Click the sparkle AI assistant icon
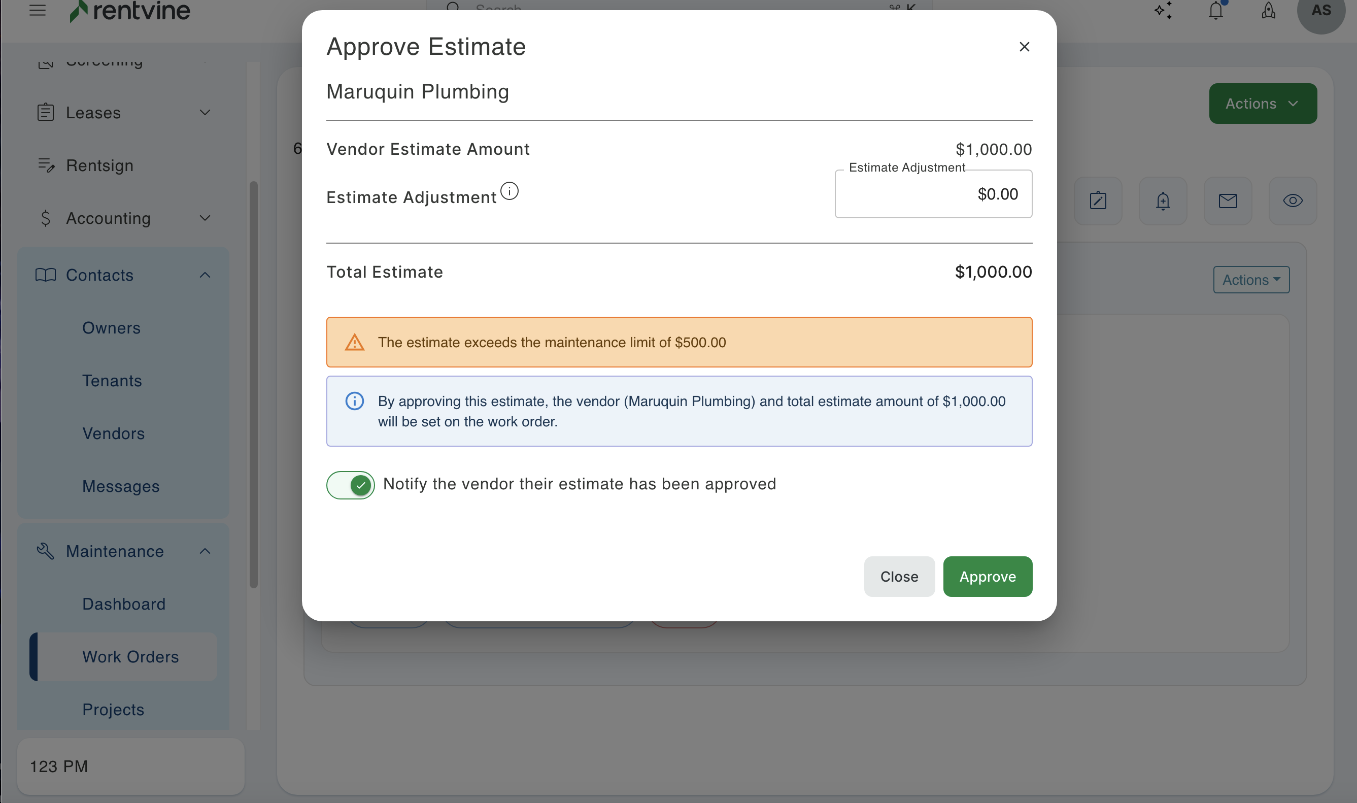Viewport: 1357px width, 803px height. (1163, 10)
